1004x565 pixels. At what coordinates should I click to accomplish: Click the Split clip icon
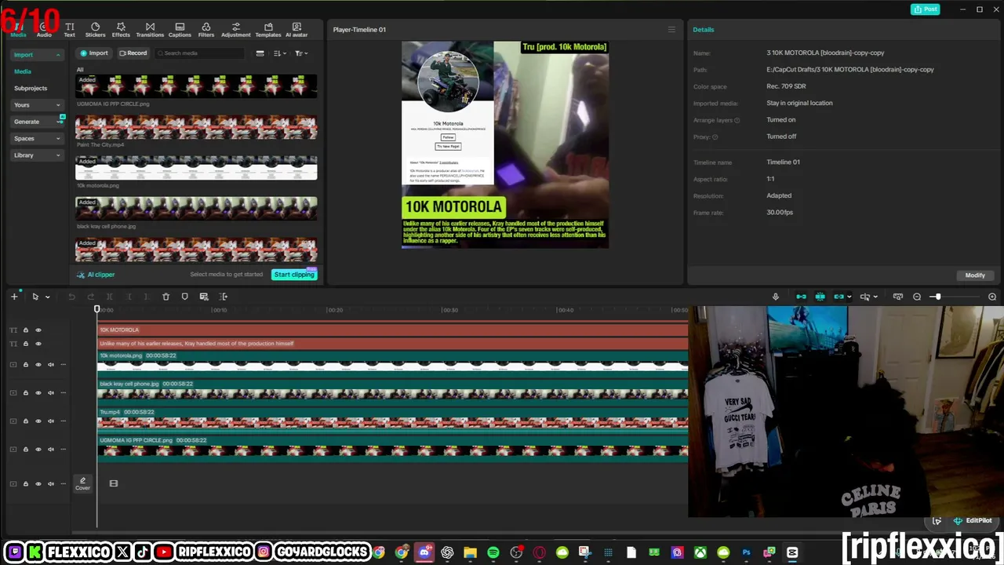point(109,297)
